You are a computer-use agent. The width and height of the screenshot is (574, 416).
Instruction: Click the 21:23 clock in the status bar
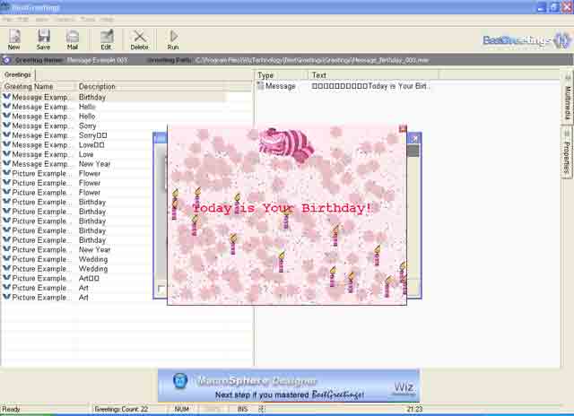point(414,409)
